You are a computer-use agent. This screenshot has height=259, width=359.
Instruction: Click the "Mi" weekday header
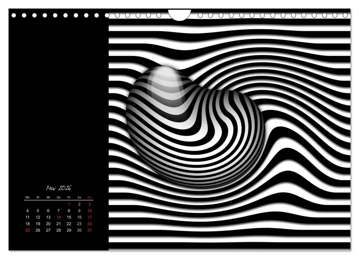point(48,197)
